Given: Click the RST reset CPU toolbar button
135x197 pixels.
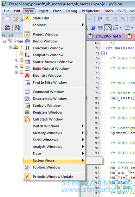Looking at the screenshot, I should 8,28.
